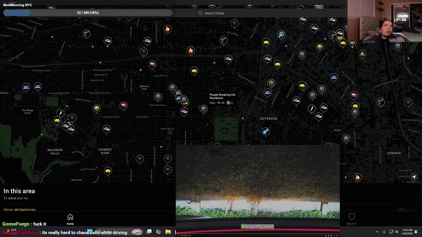Open the traffic light alert near East Pico
422x237 pixels.
[408, 102]
